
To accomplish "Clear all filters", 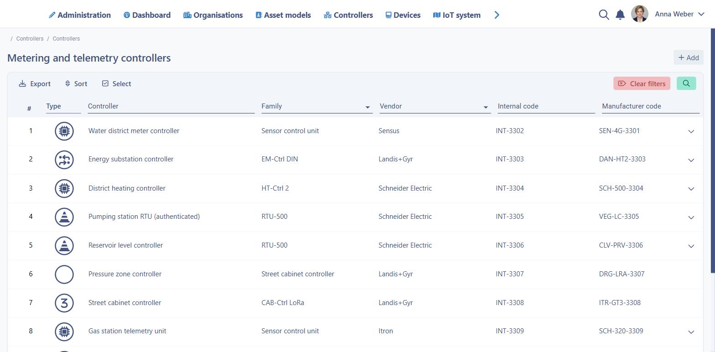I will click(x=642, y=83).
